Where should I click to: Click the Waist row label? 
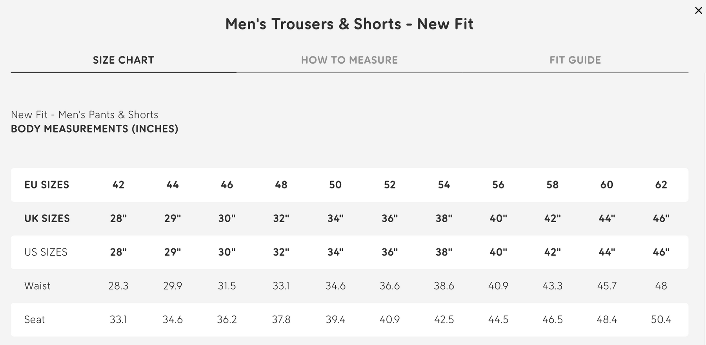[x=37, y=286]
